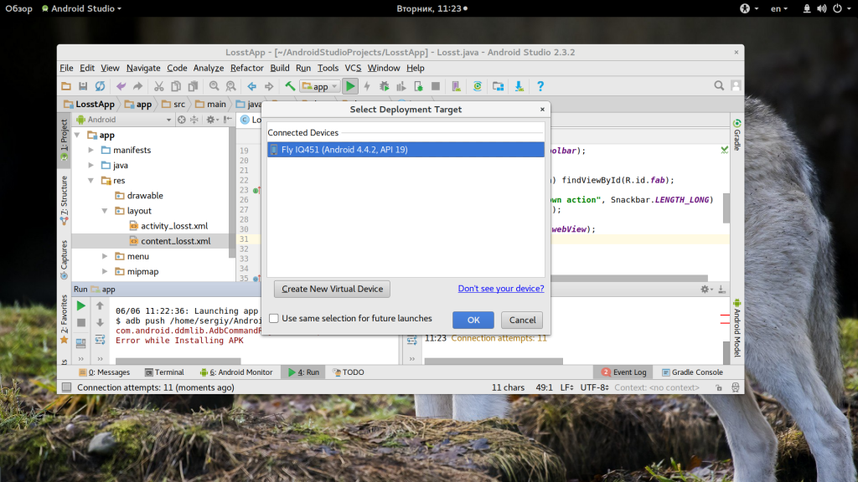The height and width of the screenshot is (482, 858).
Task: Open the app run configuration dropdown
Action: click(320, 86)
